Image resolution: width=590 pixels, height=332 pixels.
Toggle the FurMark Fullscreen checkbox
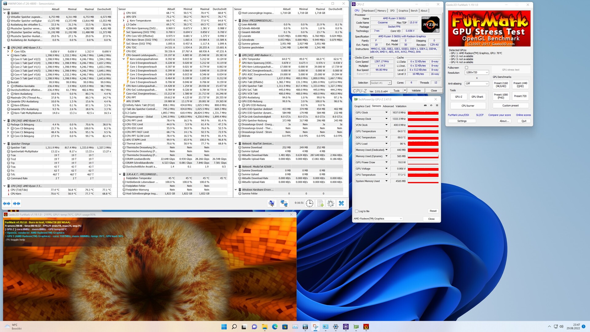click(x=466, y=68)
